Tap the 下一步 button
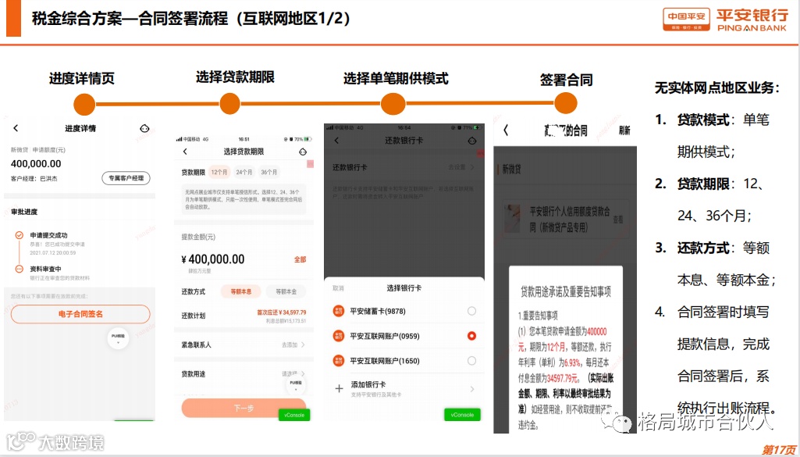Viewport: 800px width, 457px height. 244,408
